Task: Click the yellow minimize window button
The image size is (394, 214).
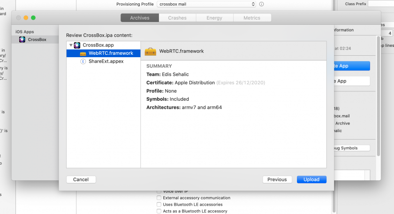Action: (26, 18)
